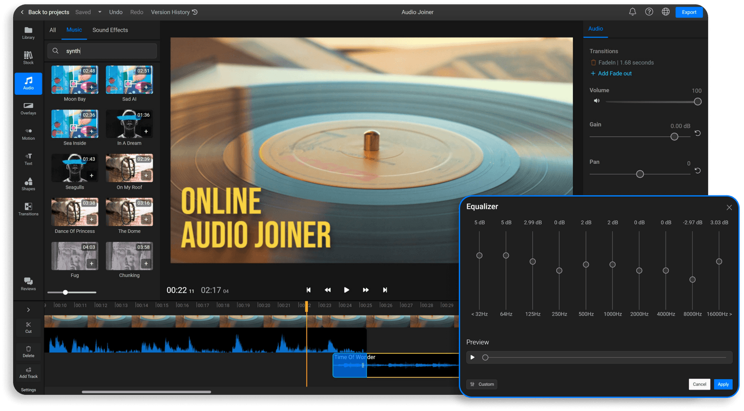Open notifications bell
Screen dimensions: 744x411
point(632,12)
